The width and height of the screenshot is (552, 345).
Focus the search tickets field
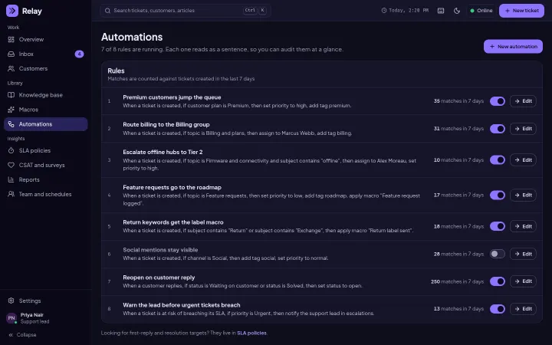click(186, 11)
